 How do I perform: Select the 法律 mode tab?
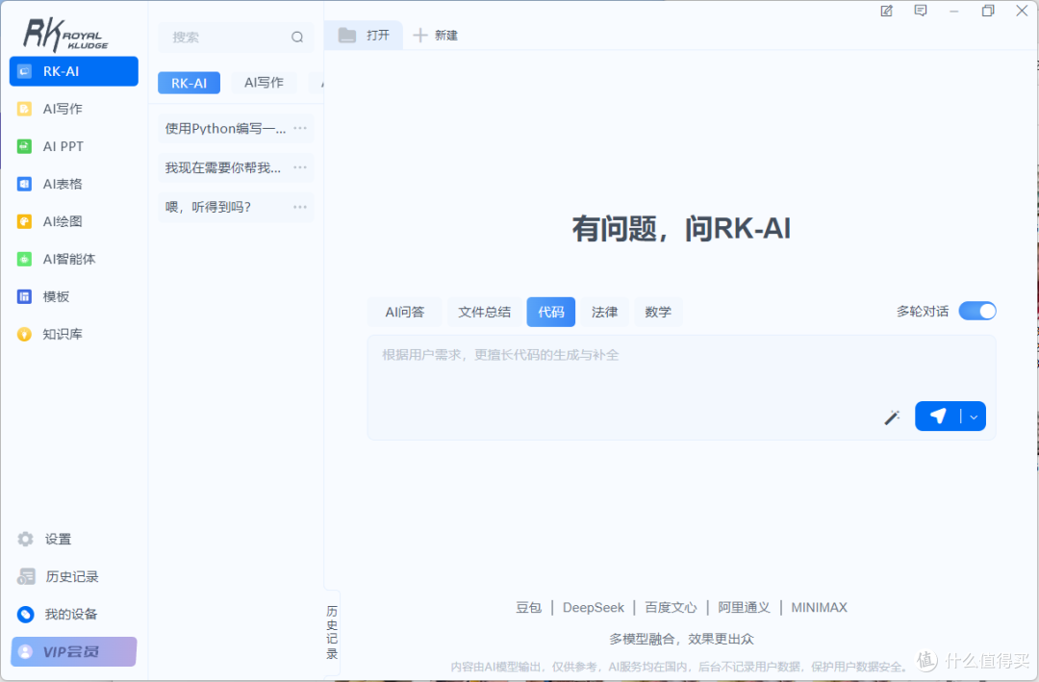(604, 313)
